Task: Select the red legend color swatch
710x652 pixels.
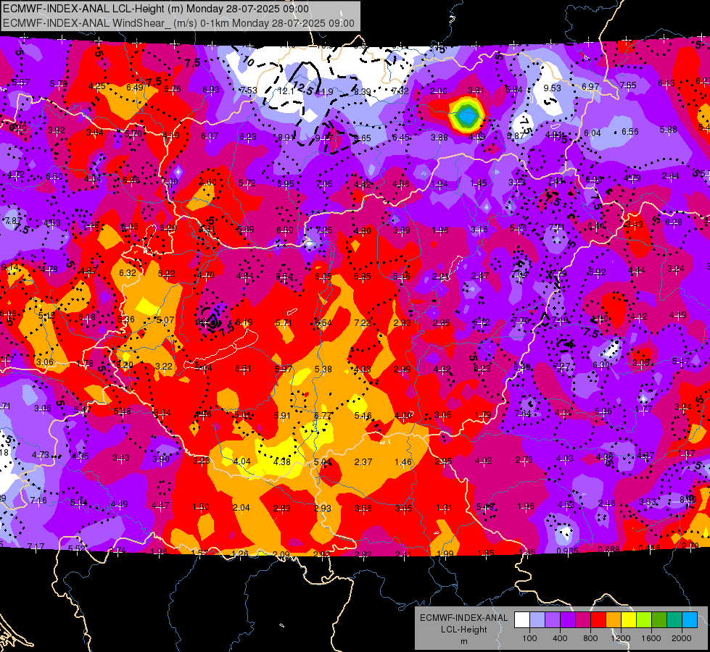Action: [x=598, y=620]
